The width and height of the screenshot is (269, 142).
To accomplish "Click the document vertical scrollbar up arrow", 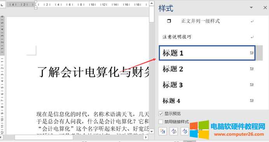I will [x=152, y=3].
